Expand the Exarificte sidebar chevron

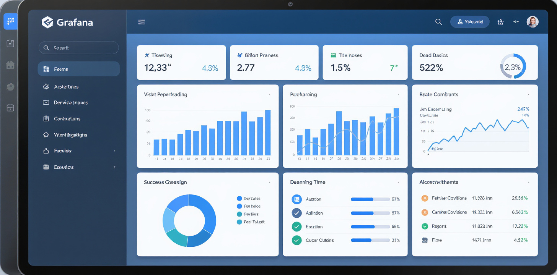pos(114,167)
